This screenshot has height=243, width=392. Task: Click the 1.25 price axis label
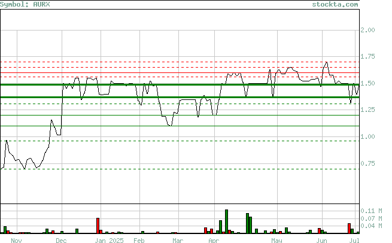point(367,110)
